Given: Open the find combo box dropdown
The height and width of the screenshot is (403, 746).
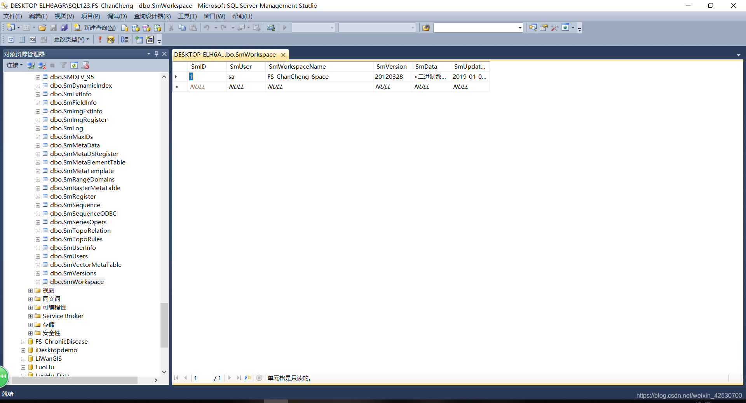Looking at the screenshot, I should pyautogui.click(x=520, y=28).
